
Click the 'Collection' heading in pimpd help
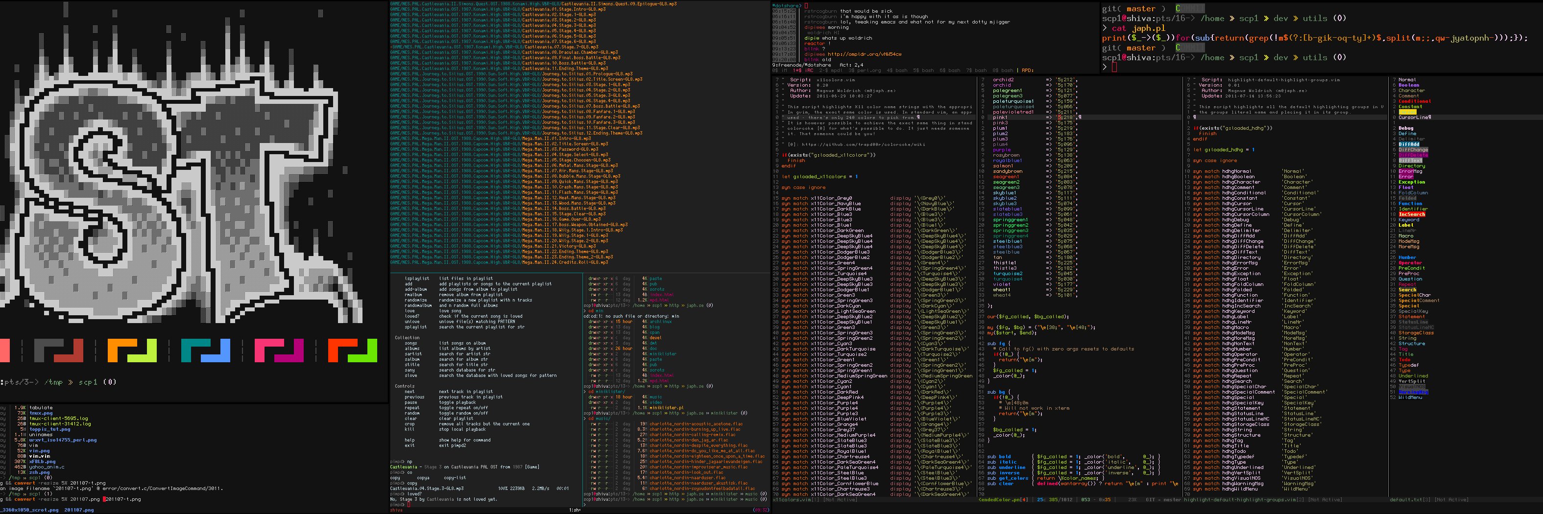coord(408,337)
